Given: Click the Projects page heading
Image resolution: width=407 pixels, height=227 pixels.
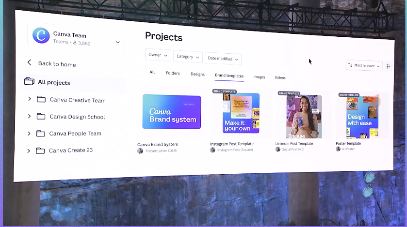Looking at the screenshot, I should [x=163, y=37].
